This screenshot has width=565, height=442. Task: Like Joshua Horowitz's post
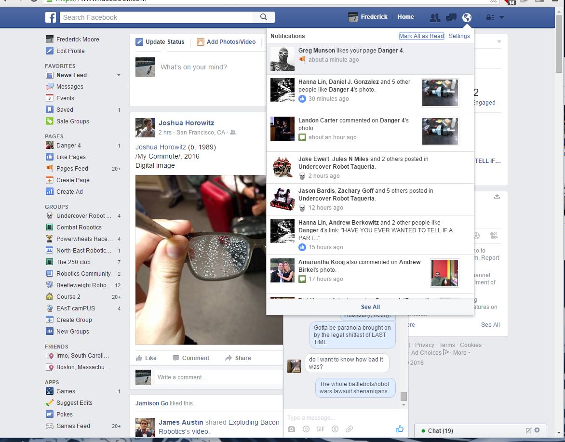(x=146, y=358)
